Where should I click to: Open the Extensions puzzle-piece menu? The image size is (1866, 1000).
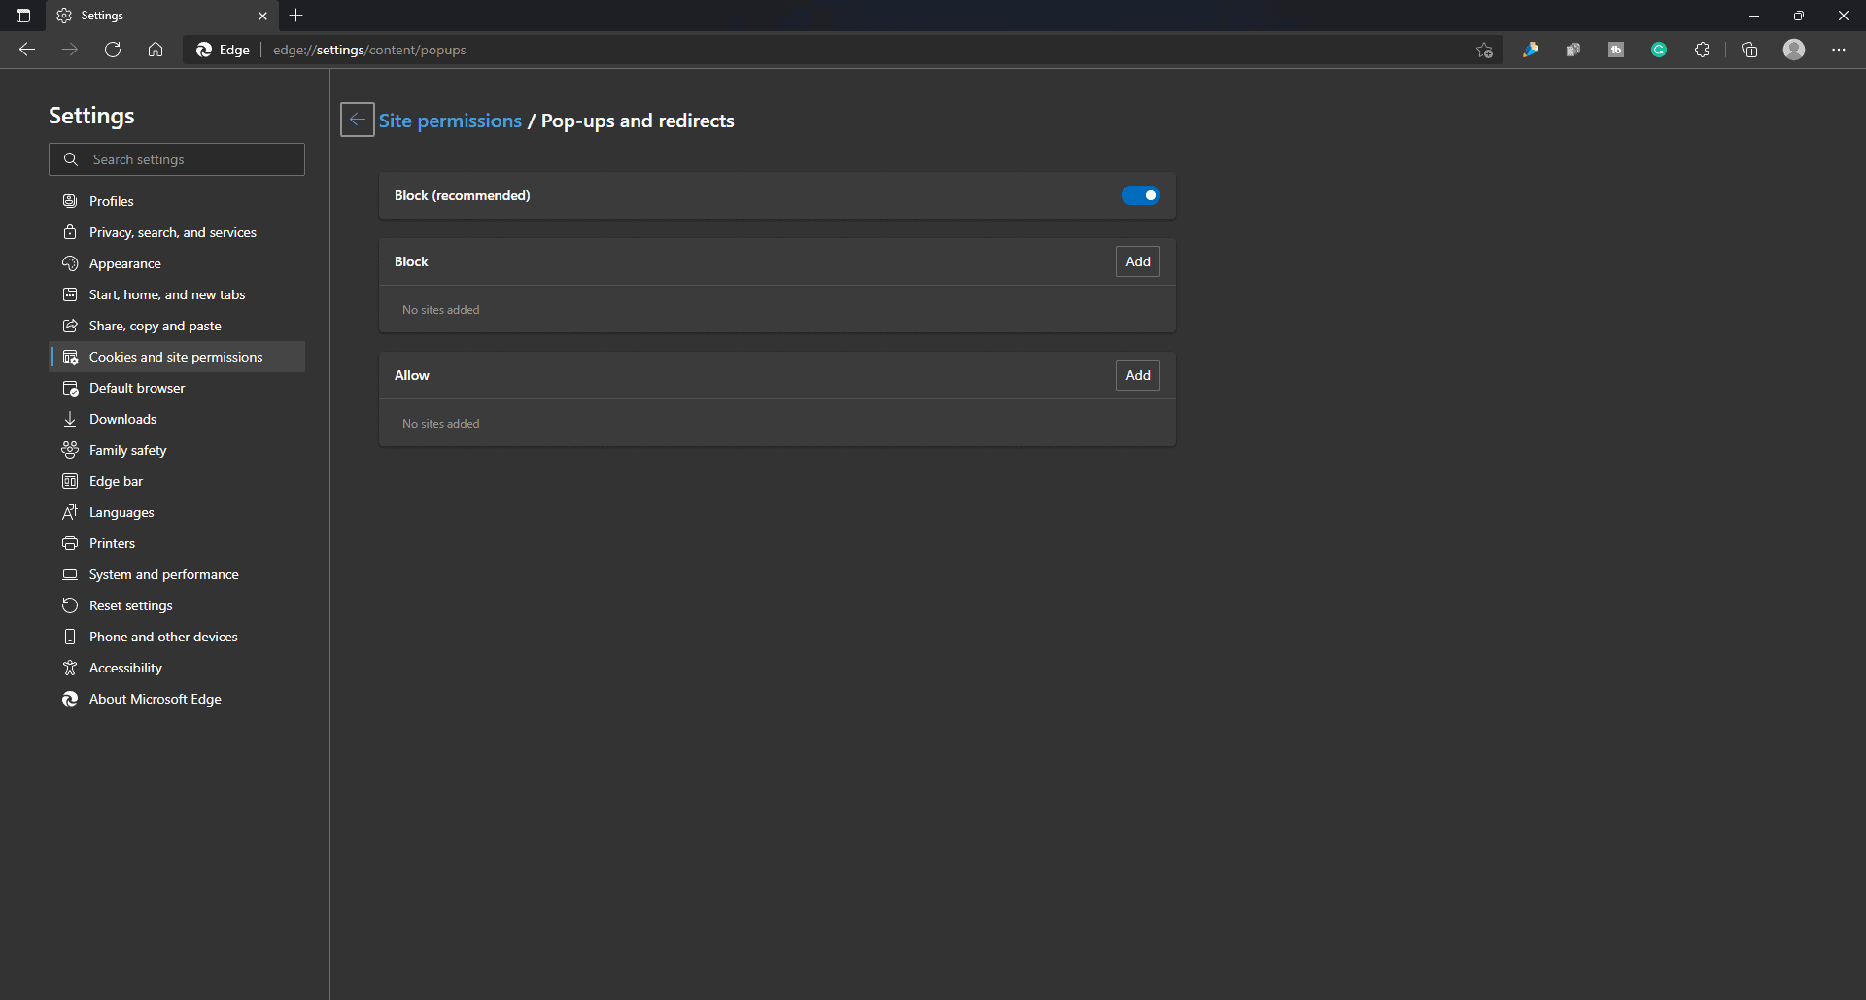tap(1702, 50)
